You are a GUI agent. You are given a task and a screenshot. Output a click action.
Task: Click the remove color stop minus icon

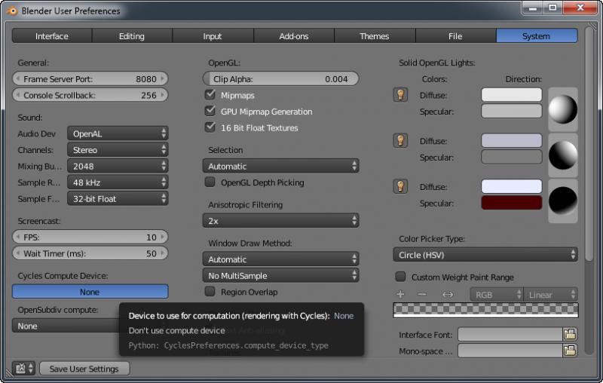click(422, 295)
